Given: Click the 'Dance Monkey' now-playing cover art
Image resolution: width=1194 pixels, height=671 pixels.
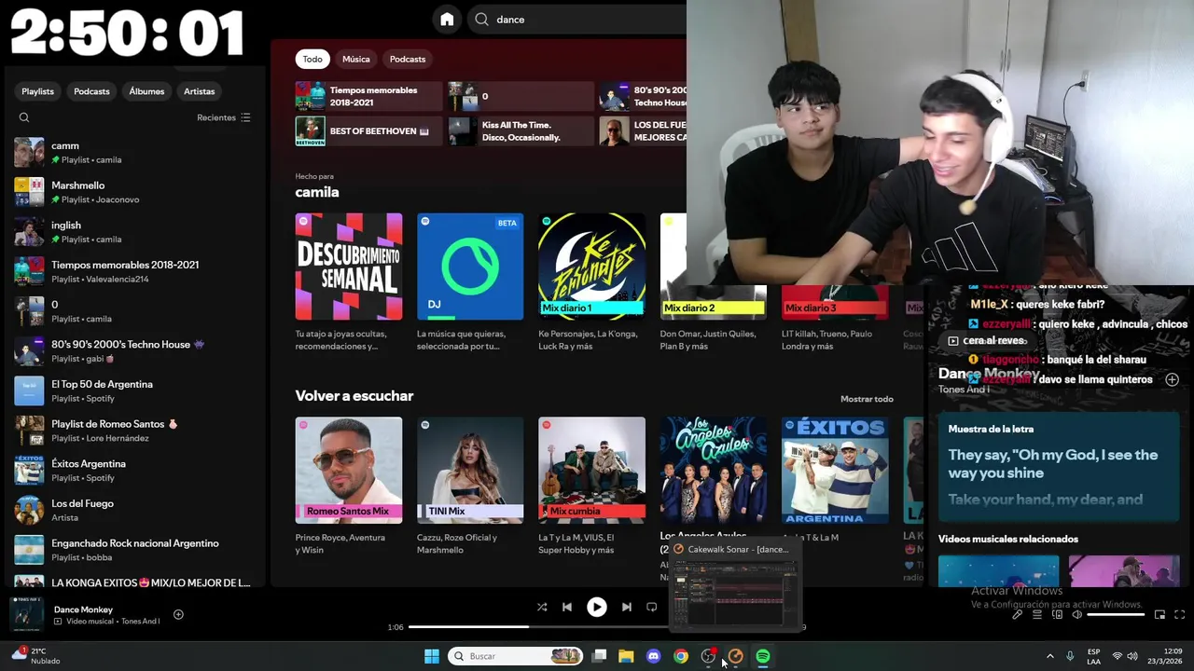Looking at the screenshot, I should tap(27, 614).
